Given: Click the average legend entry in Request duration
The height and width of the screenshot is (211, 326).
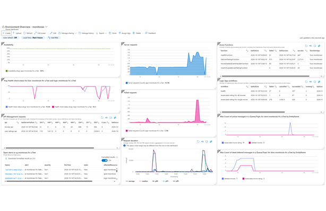Looking at the screenshot, I should [x=130, y=181].
